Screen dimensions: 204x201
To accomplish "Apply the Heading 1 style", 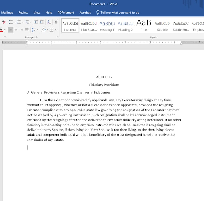I will [107, 25].
